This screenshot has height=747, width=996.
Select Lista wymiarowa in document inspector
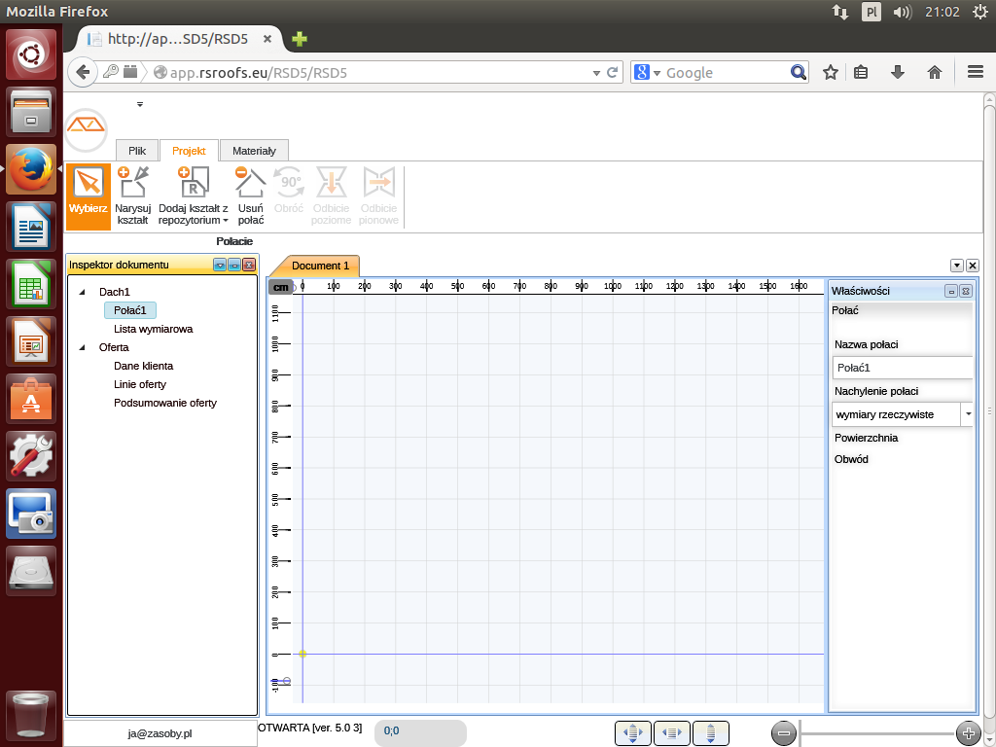coord(153,329)
